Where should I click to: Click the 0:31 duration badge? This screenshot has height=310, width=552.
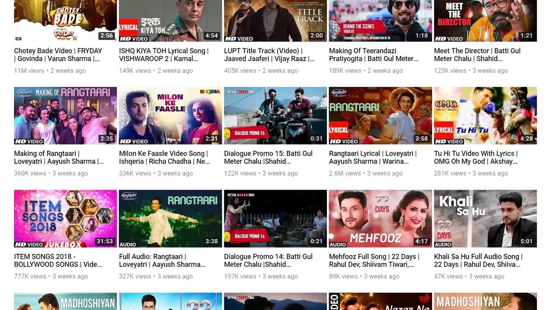coord(317,139)
